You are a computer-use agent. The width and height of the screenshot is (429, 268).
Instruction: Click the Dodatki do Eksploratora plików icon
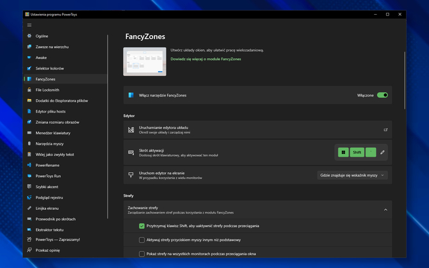[x=29, y=100]
